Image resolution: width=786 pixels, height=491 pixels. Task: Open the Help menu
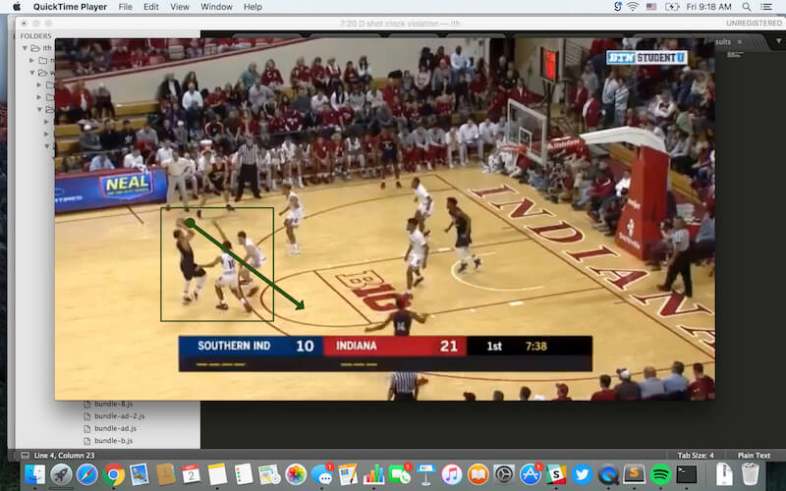[253, 7]
